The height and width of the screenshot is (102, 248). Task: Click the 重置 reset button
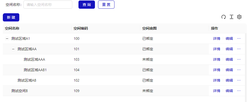pyautogui.click(x=106, y=5)
